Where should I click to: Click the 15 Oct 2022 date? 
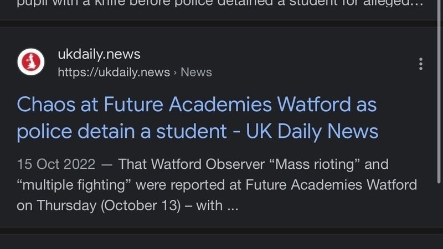pos(56,164)
